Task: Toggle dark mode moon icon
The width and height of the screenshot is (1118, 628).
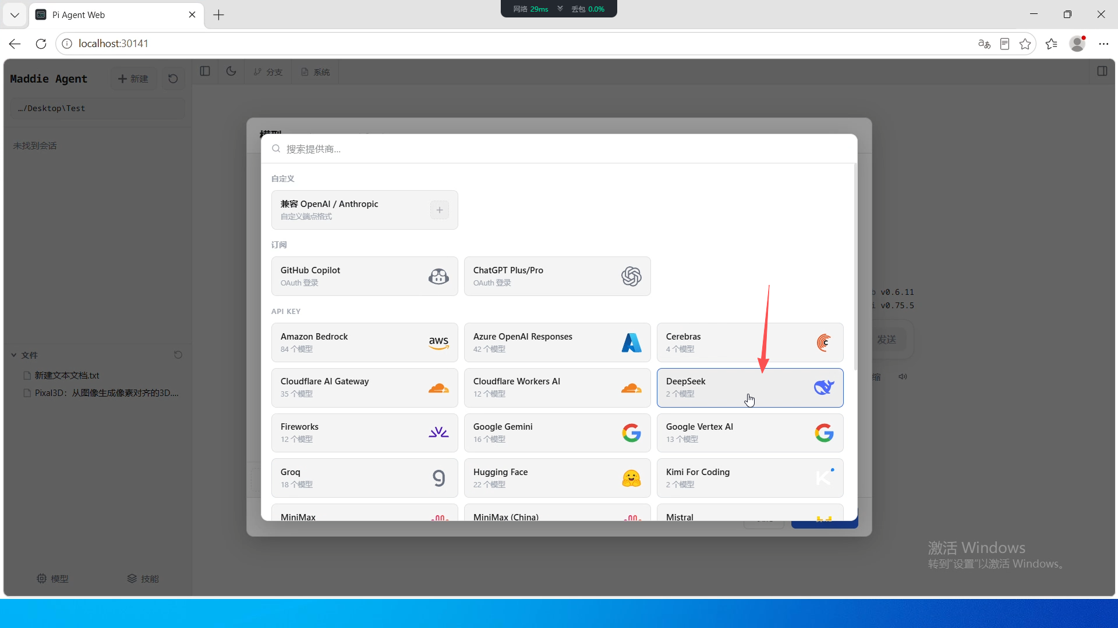Action: [x=231, y=72]
